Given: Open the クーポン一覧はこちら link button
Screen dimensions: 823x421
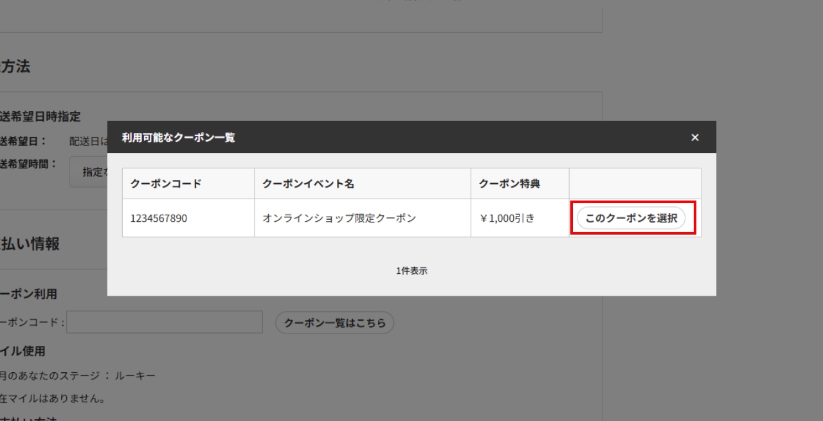Looking at the screenshot, I should [x=334, y=323].
